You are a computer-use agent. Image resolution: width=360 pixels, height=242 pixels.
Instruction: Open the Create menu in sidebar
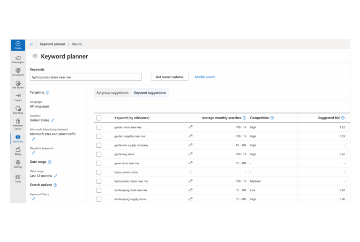[18, 45]
